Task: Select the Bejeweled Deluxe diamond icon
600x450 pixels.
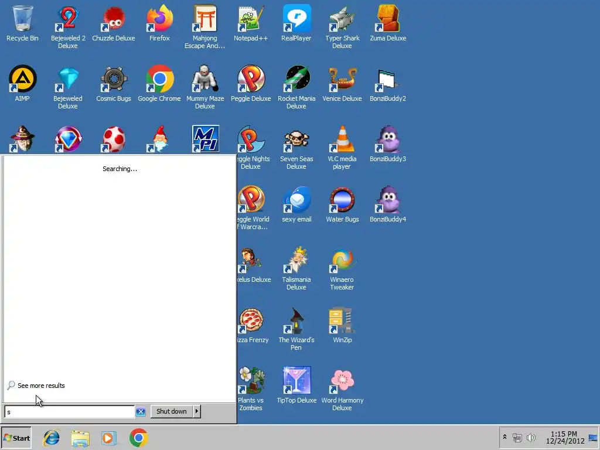Action: 68,87
